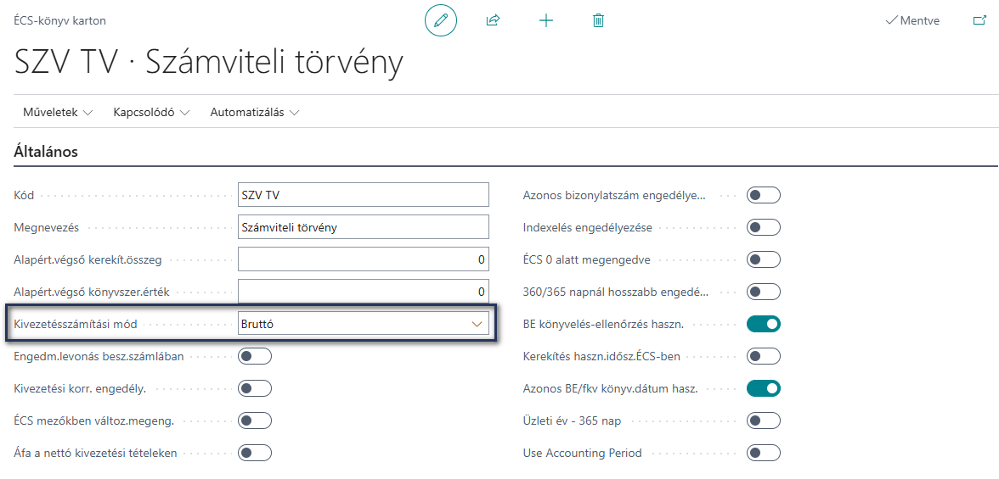The image size is (999, 479).
Task: Open the Kivezetésszámítási mód dropdown
Action: coord(364,324)
